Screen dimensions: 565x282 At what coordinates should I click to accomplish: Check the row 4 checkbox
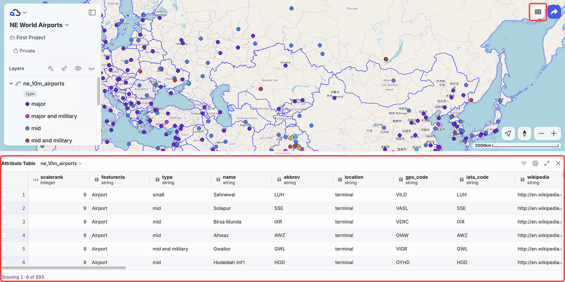pos(4,235)
